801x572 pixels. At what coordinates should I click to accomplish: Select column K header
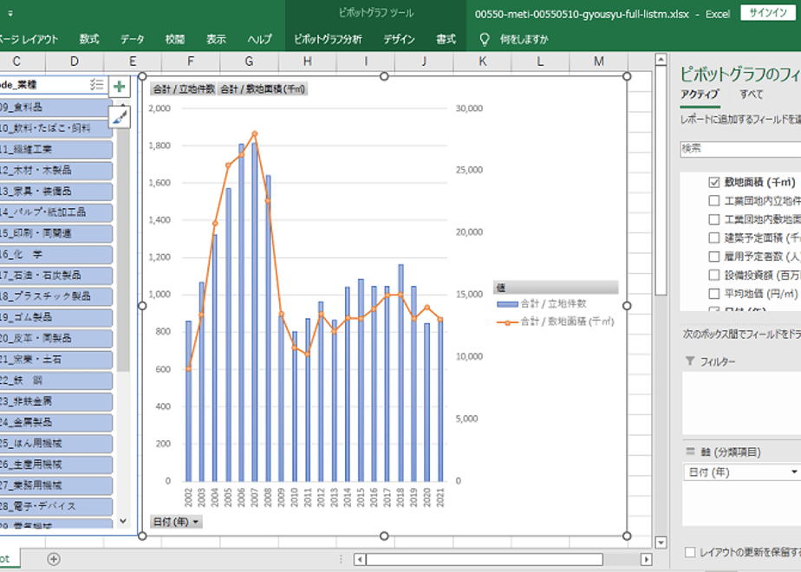coord(482,62)
